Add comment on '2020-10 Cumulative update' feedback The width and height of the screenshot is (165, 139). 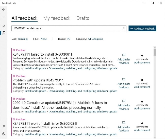click(142, 108)
